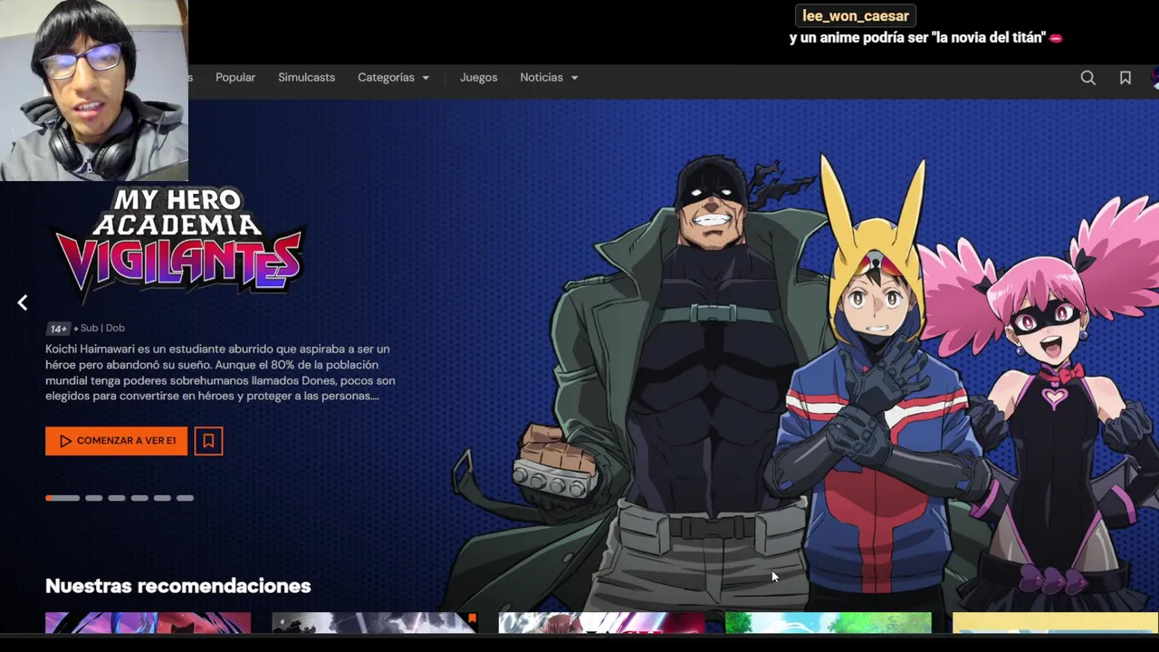Screen dimensions: 1159x652
Task: Open the Juegos nav link
Action: click(478, 78)
